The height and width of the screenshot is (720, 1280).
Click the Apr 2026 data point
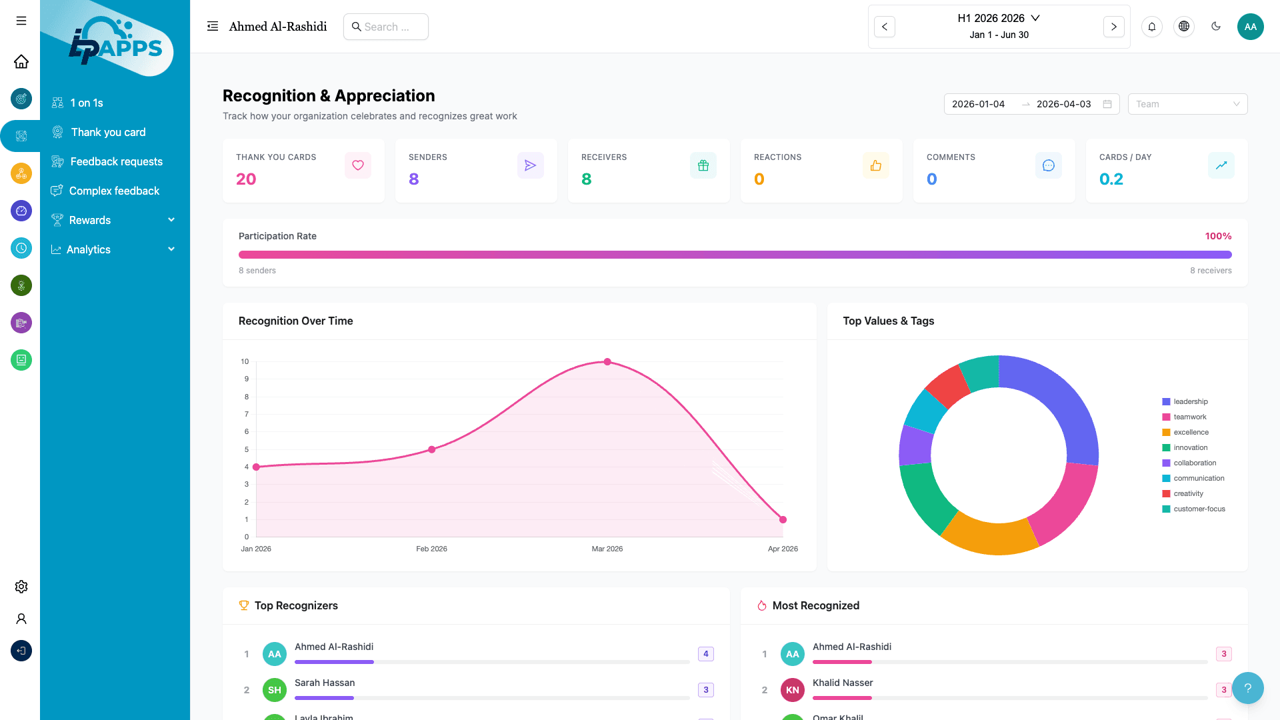click(783, 520)
